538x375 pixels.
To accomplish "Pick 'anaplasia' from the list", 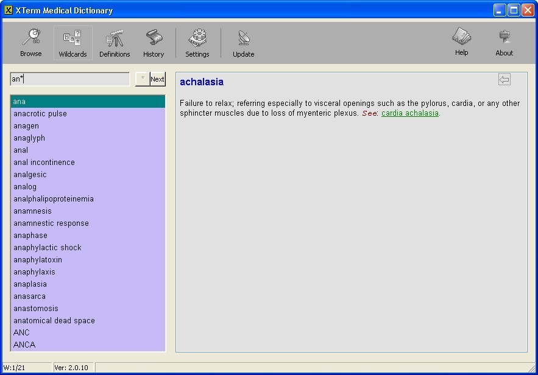I will pos(88,284).
